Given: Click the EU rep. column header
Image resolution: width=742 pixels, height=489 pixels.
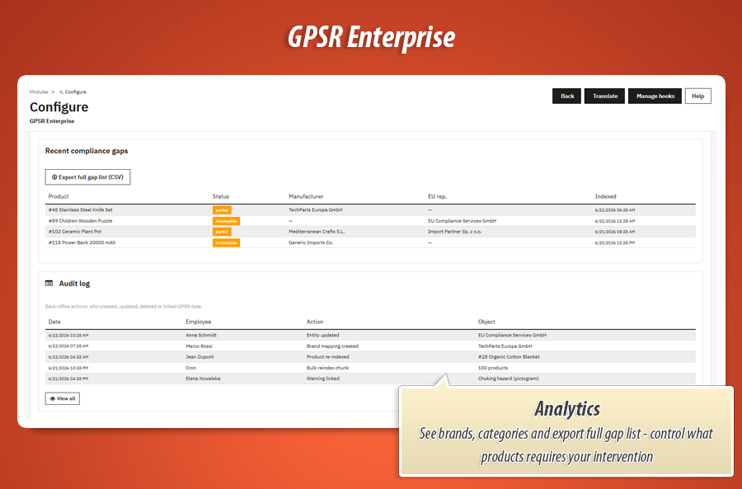Looking at the screenshot, I should [437, 196].
